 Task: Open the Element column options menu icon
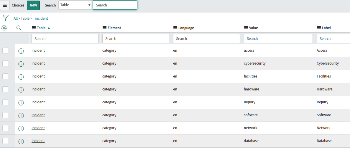pos(104,28)
